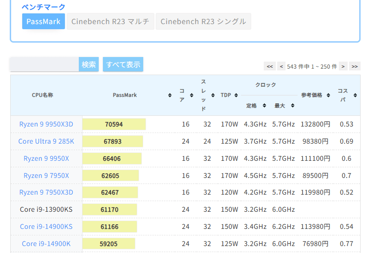Sort by 参考価格 price arrows
The height and width of the screenshot is (253, 368).
point(328,95)
